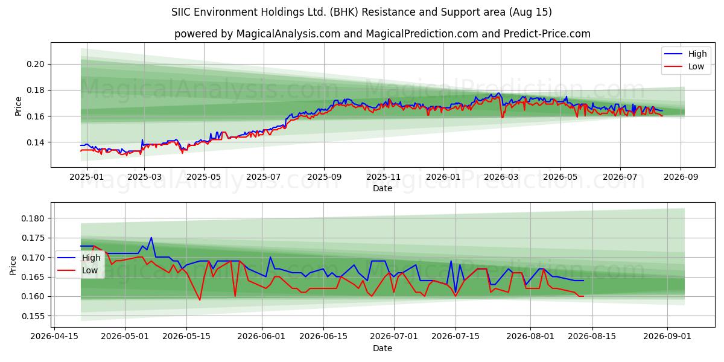Viewport: 724px width, 362px height.
Task: Click the "2026-08-15" date tick label
Action: coord(594,337)
